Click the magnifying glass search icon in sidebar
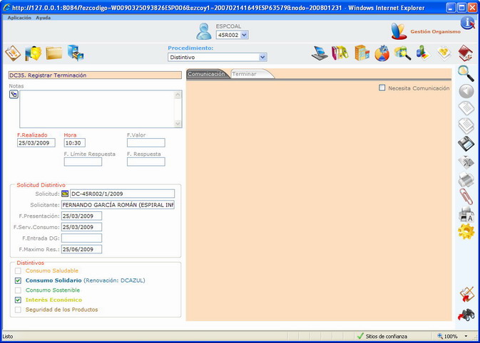Viewport: 480px width, 343px height. tap(466, 73)
